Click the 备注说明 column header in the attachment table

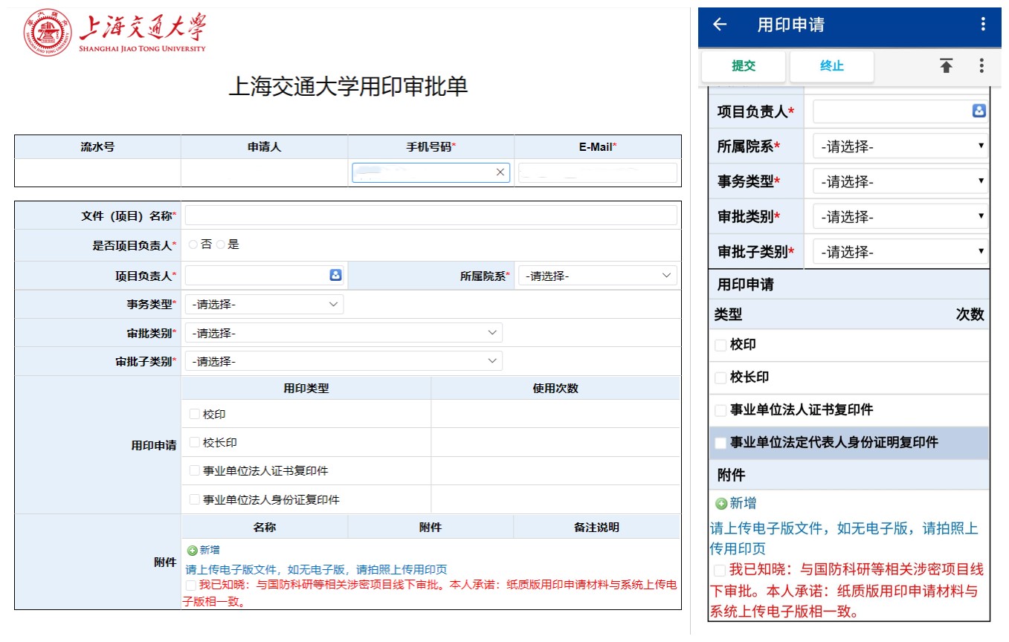(x=596, y=527)
